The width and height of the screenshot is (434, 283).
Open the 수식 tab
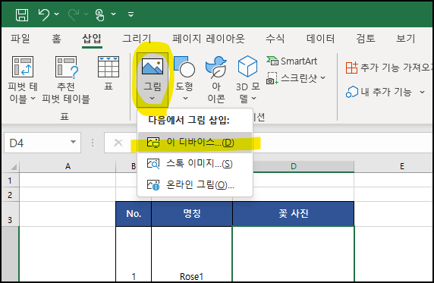pyautogui.click(x=275, y=38)
